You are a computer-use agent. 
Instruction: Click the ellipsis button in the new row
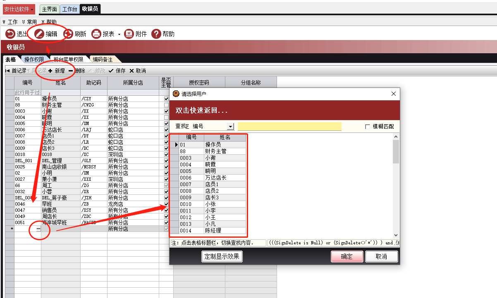pyautogui.click(x=38, y=229)
